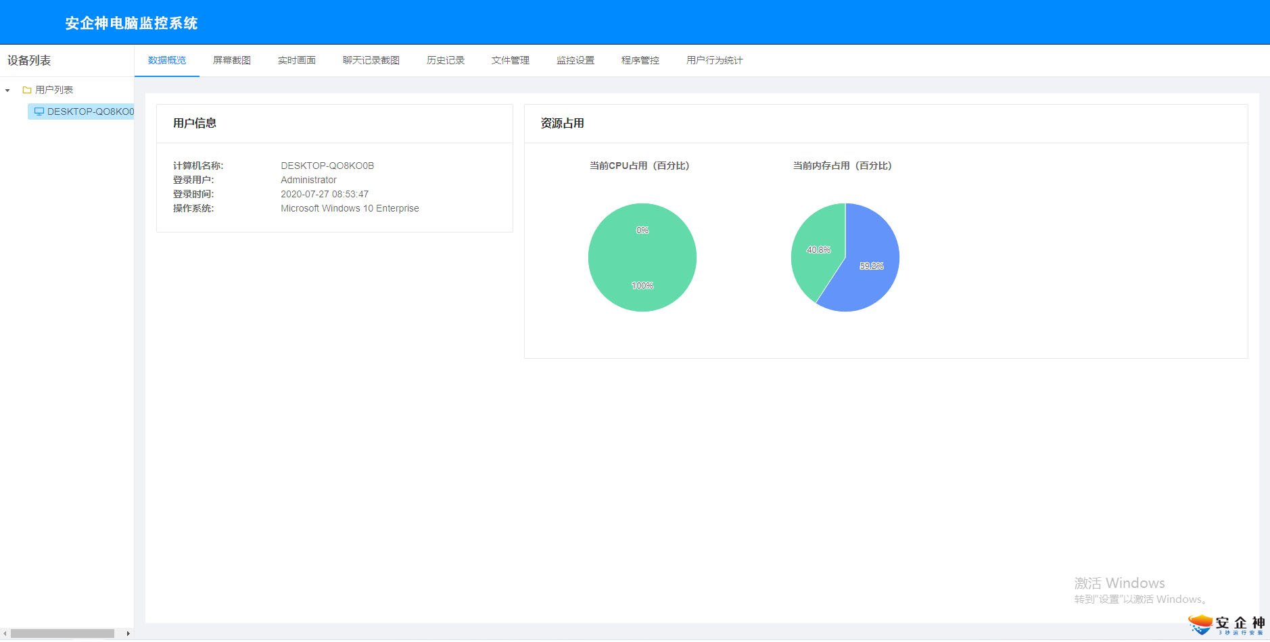Screen dimensions: 1270x642
Task: Click the 安企神电脑监控系统 title
Action: pos(131,23)
